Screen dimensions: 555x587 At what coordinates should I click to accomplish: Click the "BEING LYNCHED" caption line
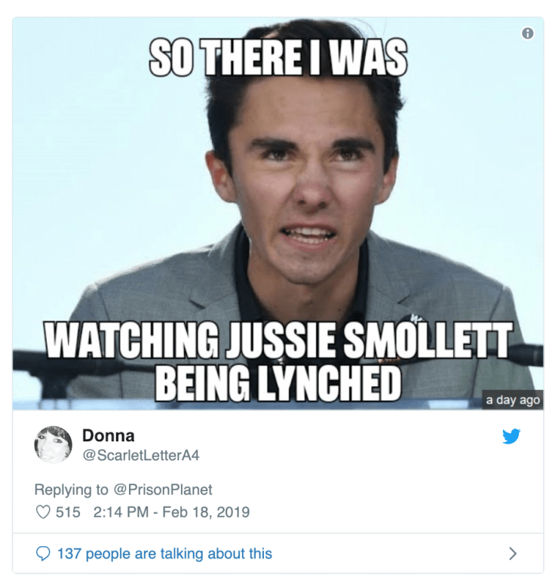point(278,383)
